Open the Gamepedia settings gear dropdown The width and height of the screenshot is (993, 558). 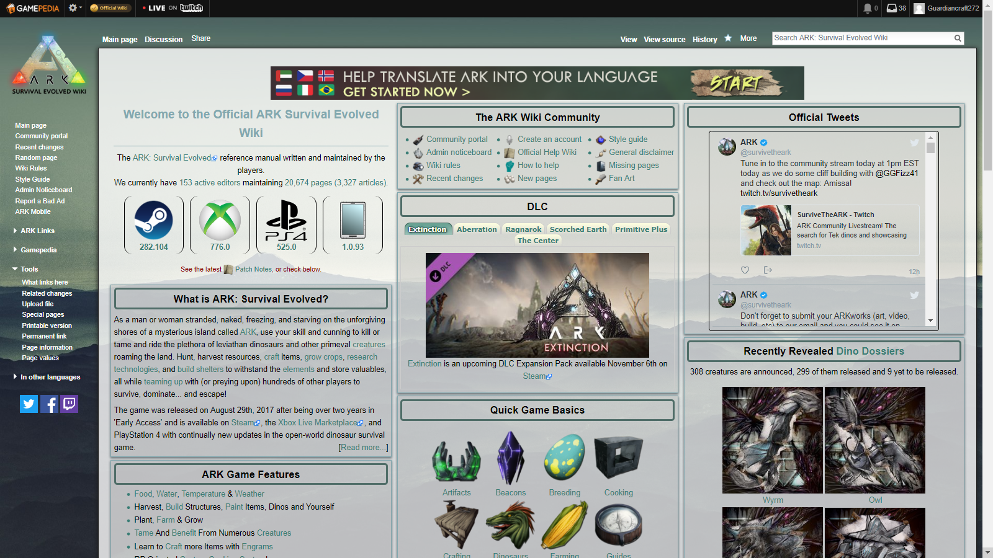tap(75, 8)
